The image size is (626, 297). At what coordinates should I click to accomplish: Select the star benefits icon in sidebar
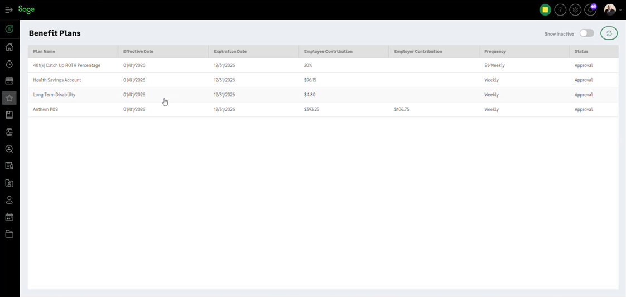(9, 98)
